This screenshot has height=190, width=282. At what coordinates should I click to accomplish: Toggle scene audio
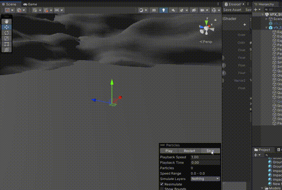click(x=173, y=10)
